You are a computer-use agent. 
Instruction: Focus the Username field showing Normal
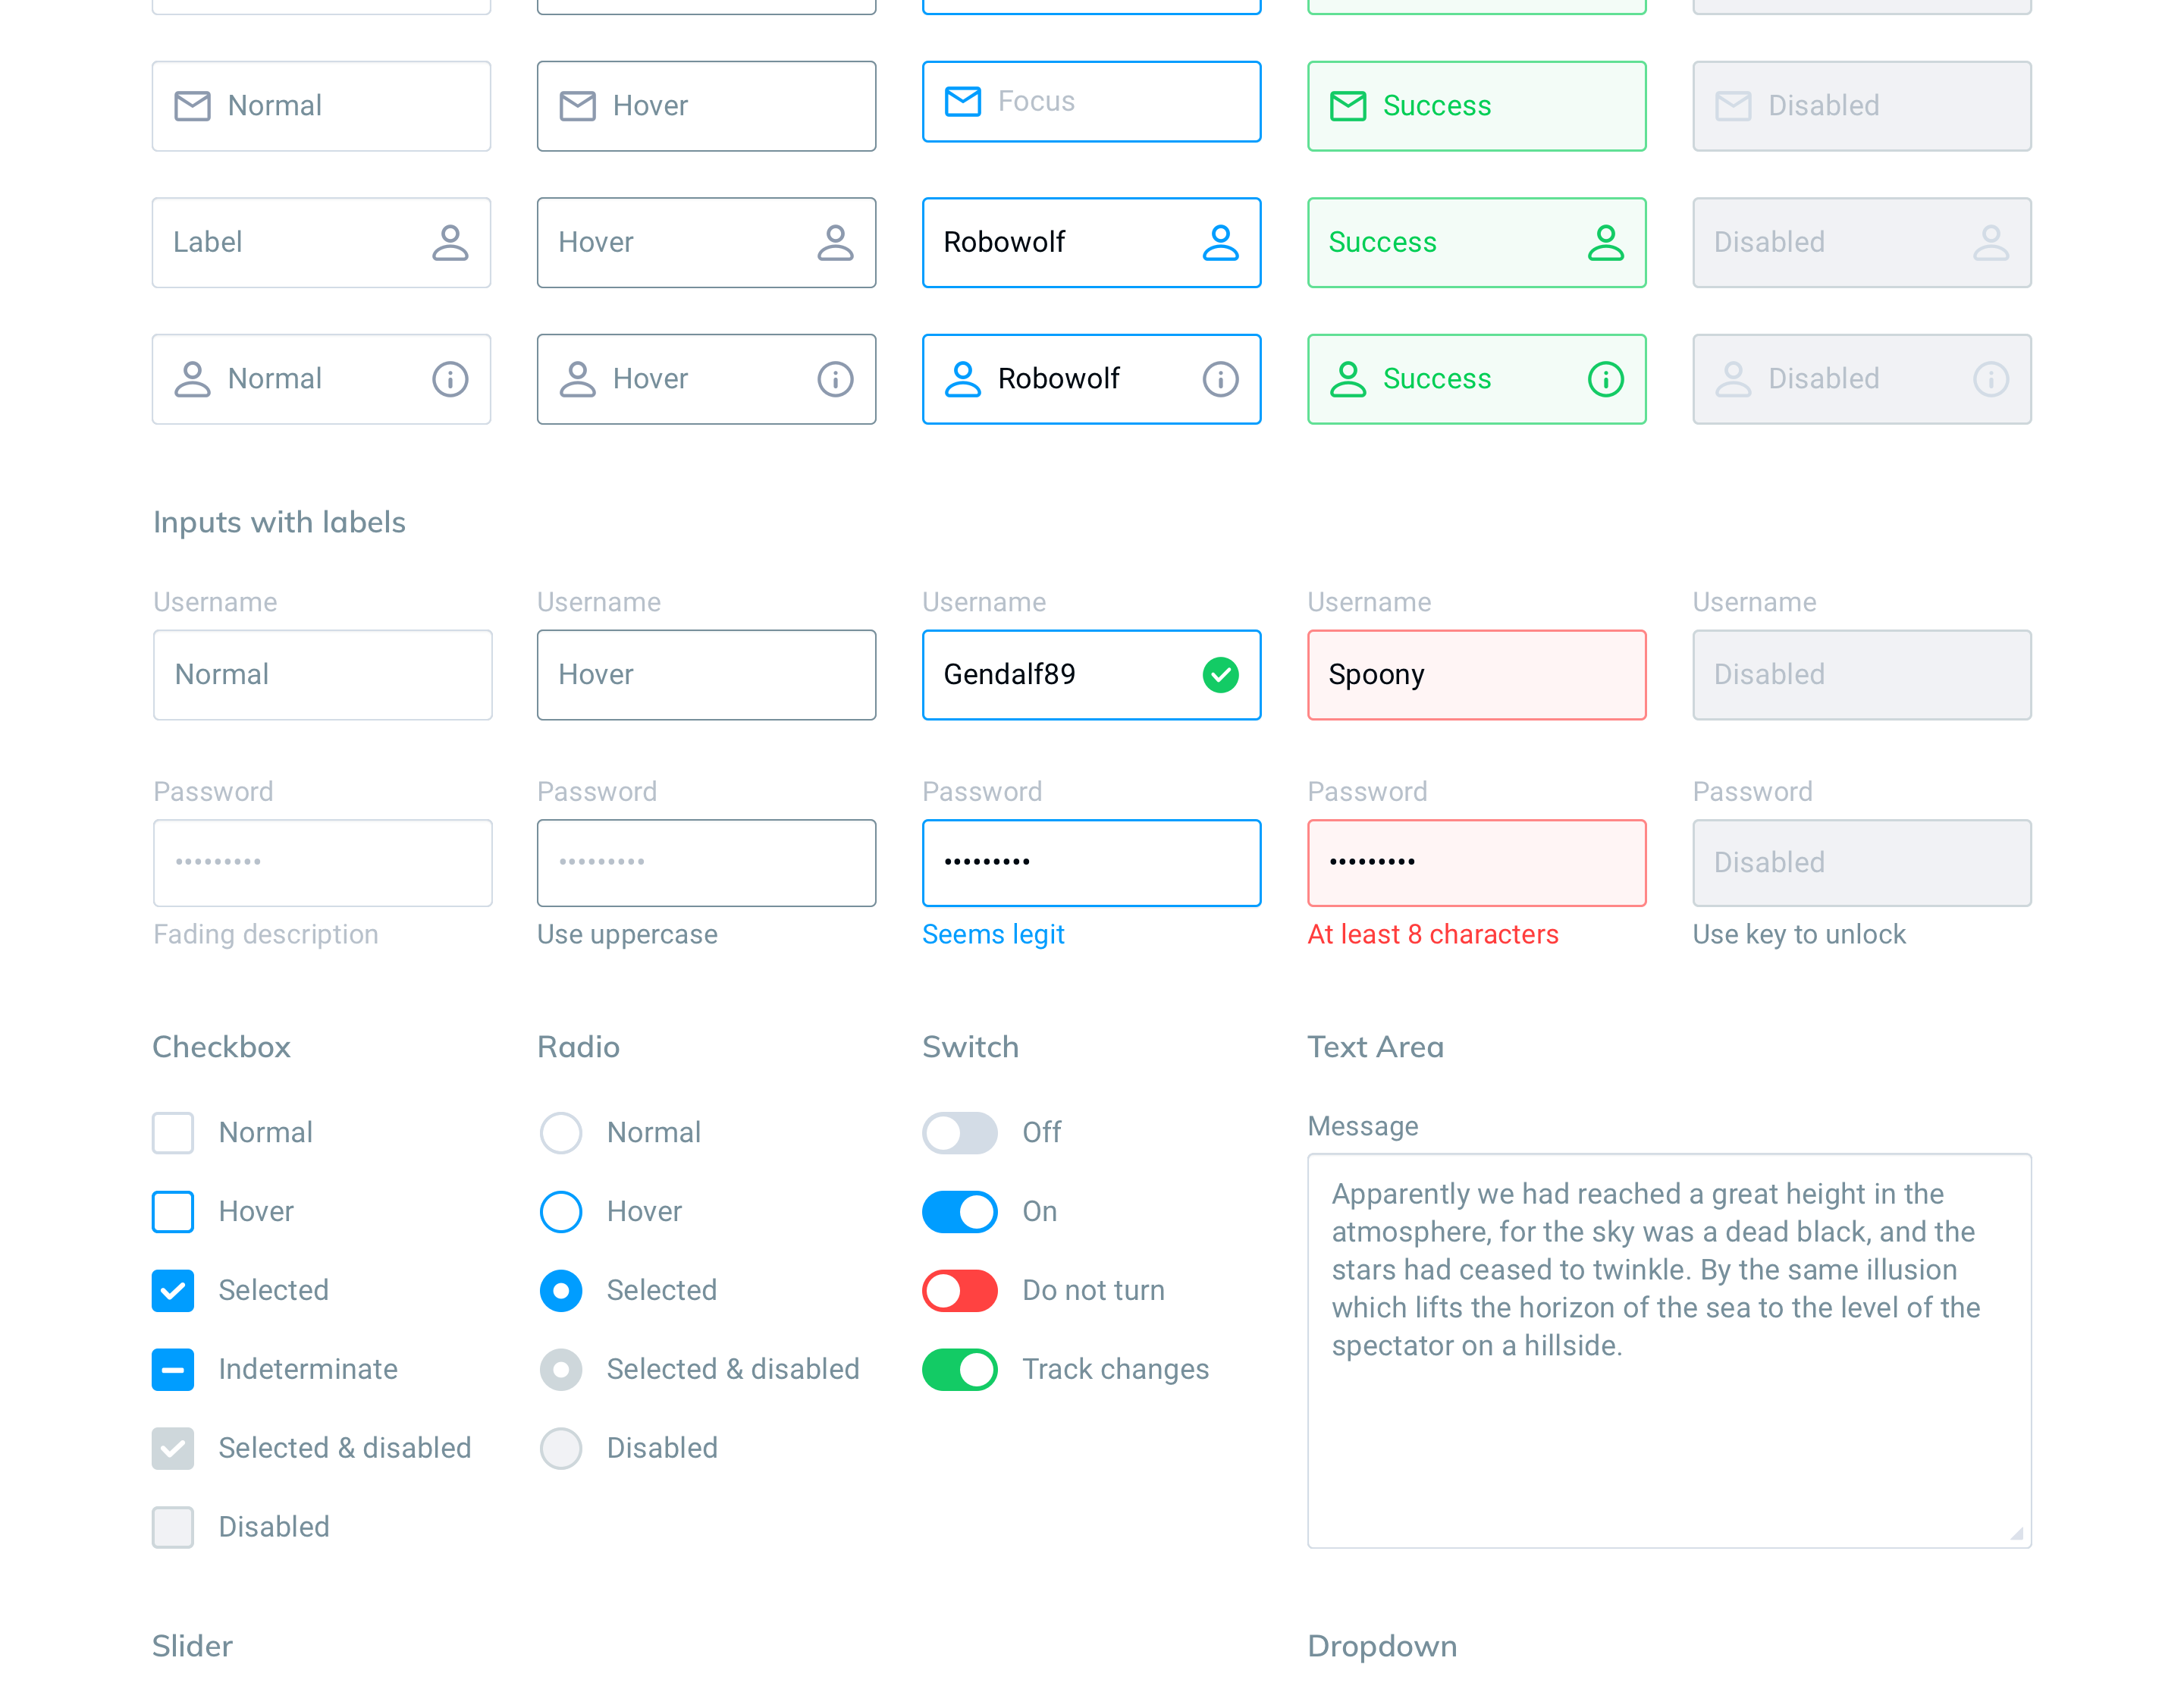coord(322,675)
